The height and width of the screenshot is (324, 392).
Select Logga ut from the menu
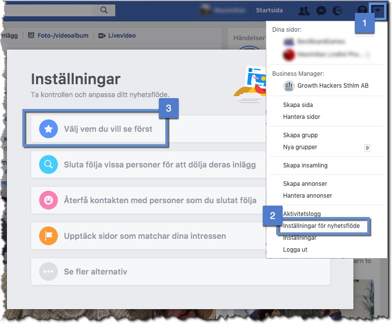click(x=295, y=250)
